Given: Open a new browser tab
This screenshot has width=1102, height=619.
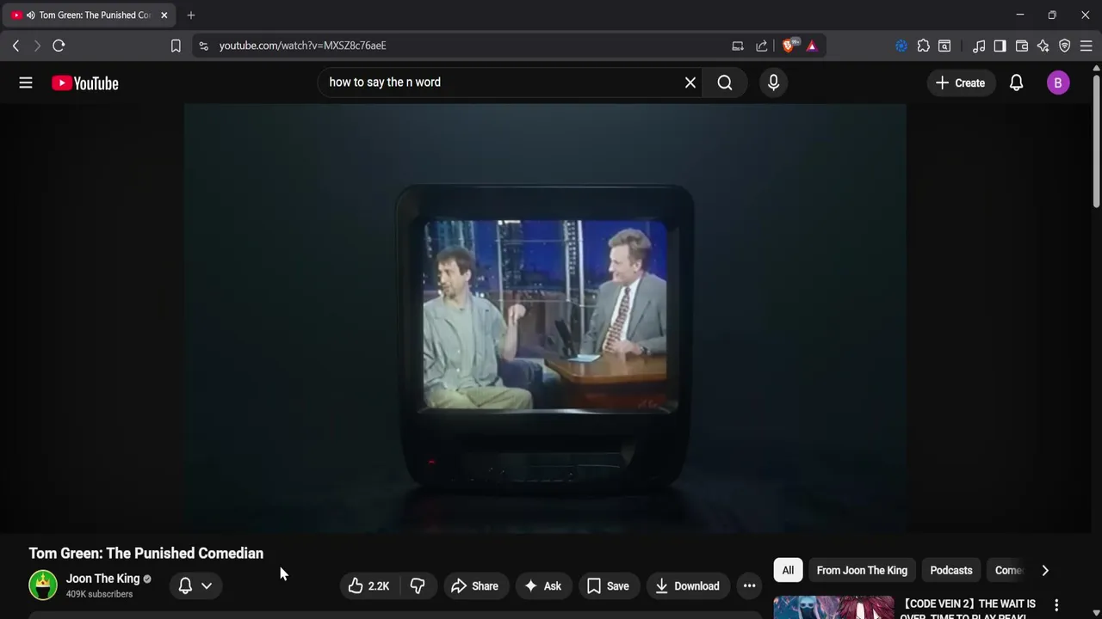Looking at the screenshot, I should pyautogui.click(x=191, y=15).
